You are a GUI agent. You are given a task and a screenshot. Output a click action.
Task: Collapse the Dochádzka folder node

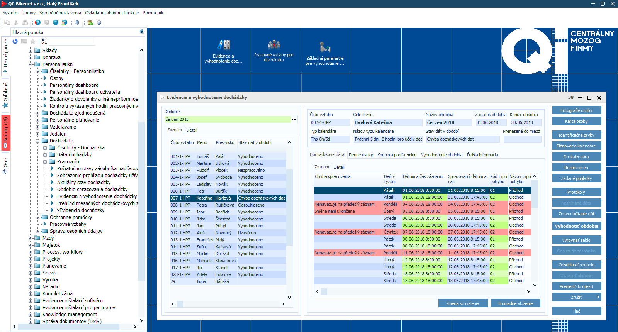click(x=38, y=141)
